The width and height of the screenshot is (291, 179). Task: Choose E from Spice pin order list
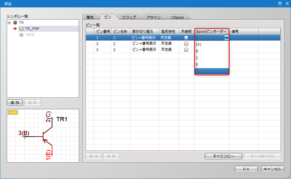tap(212, 65)
